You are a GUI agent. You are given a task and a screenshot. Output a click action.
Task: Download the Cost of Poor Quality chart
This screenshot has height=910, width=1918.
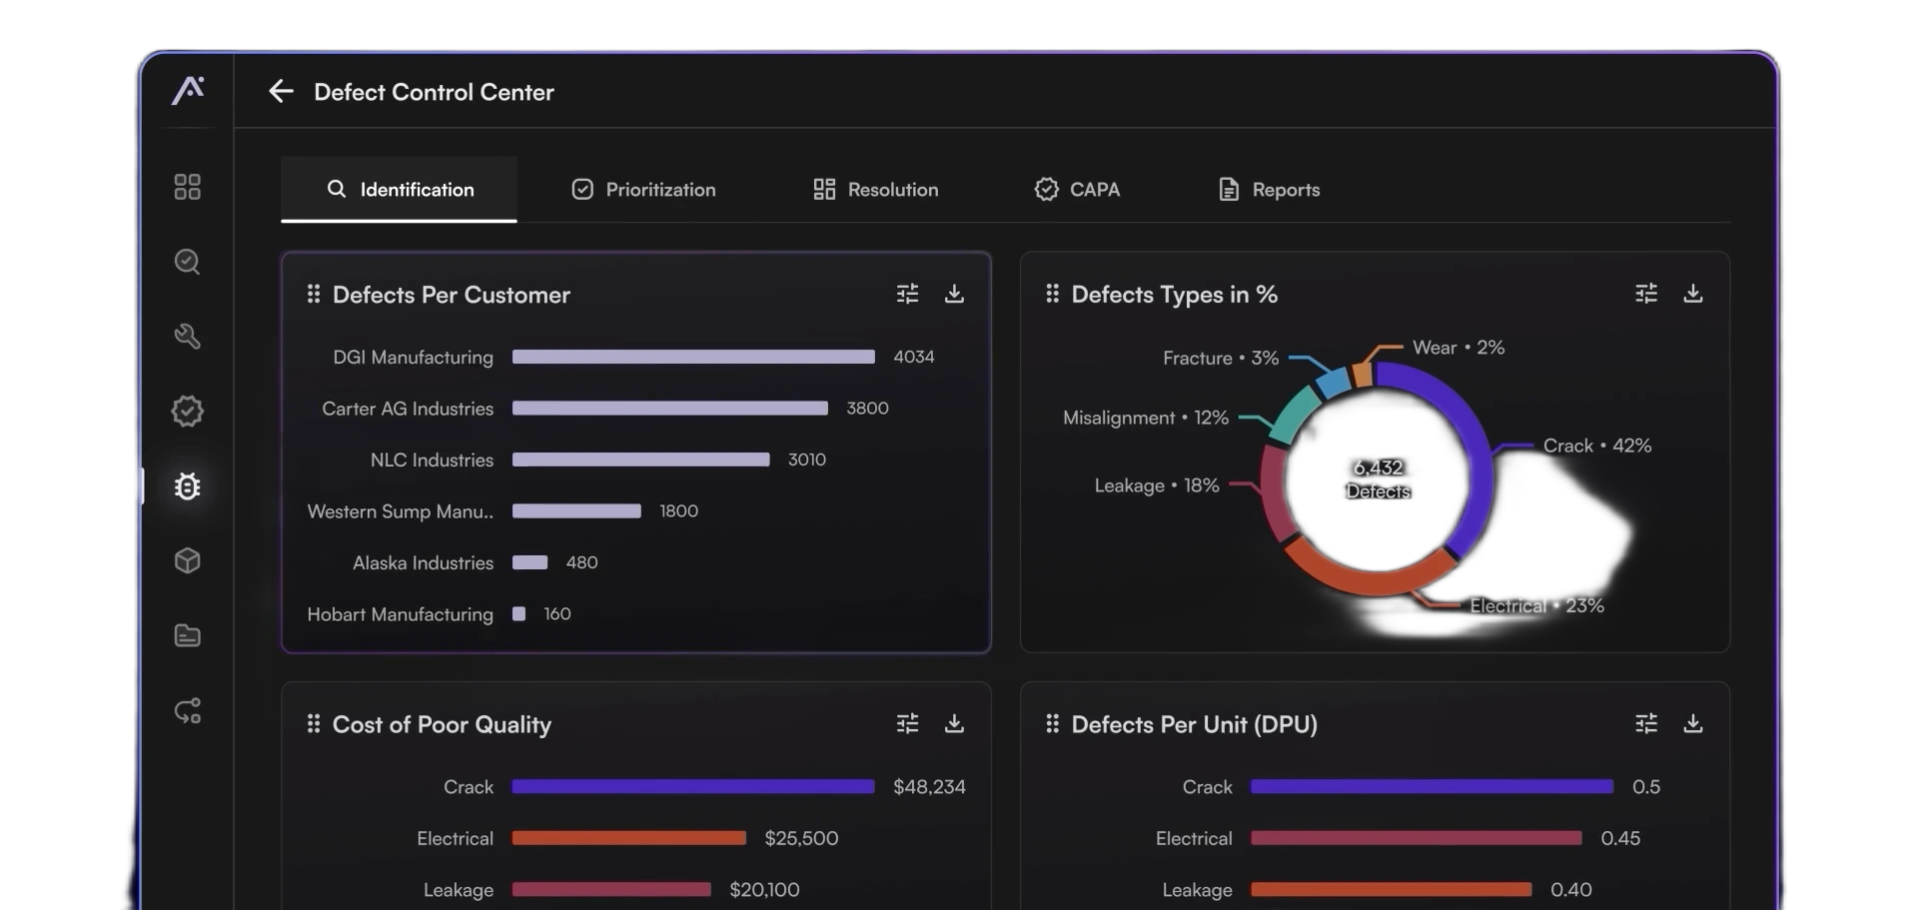(x=954, y=723)
